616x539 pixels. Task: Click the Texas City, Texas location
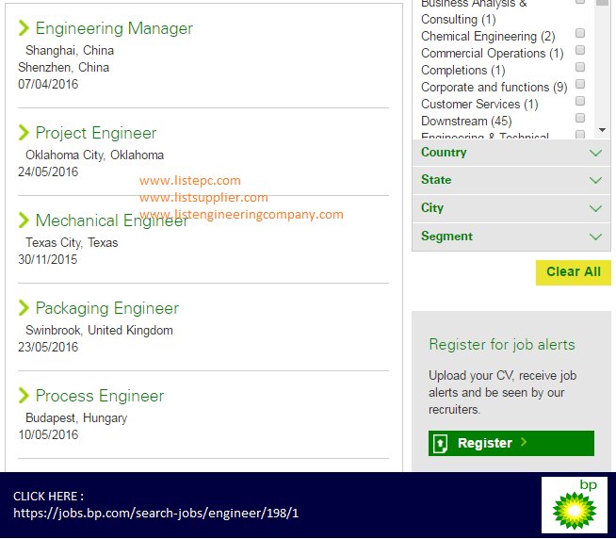[72, 243]
